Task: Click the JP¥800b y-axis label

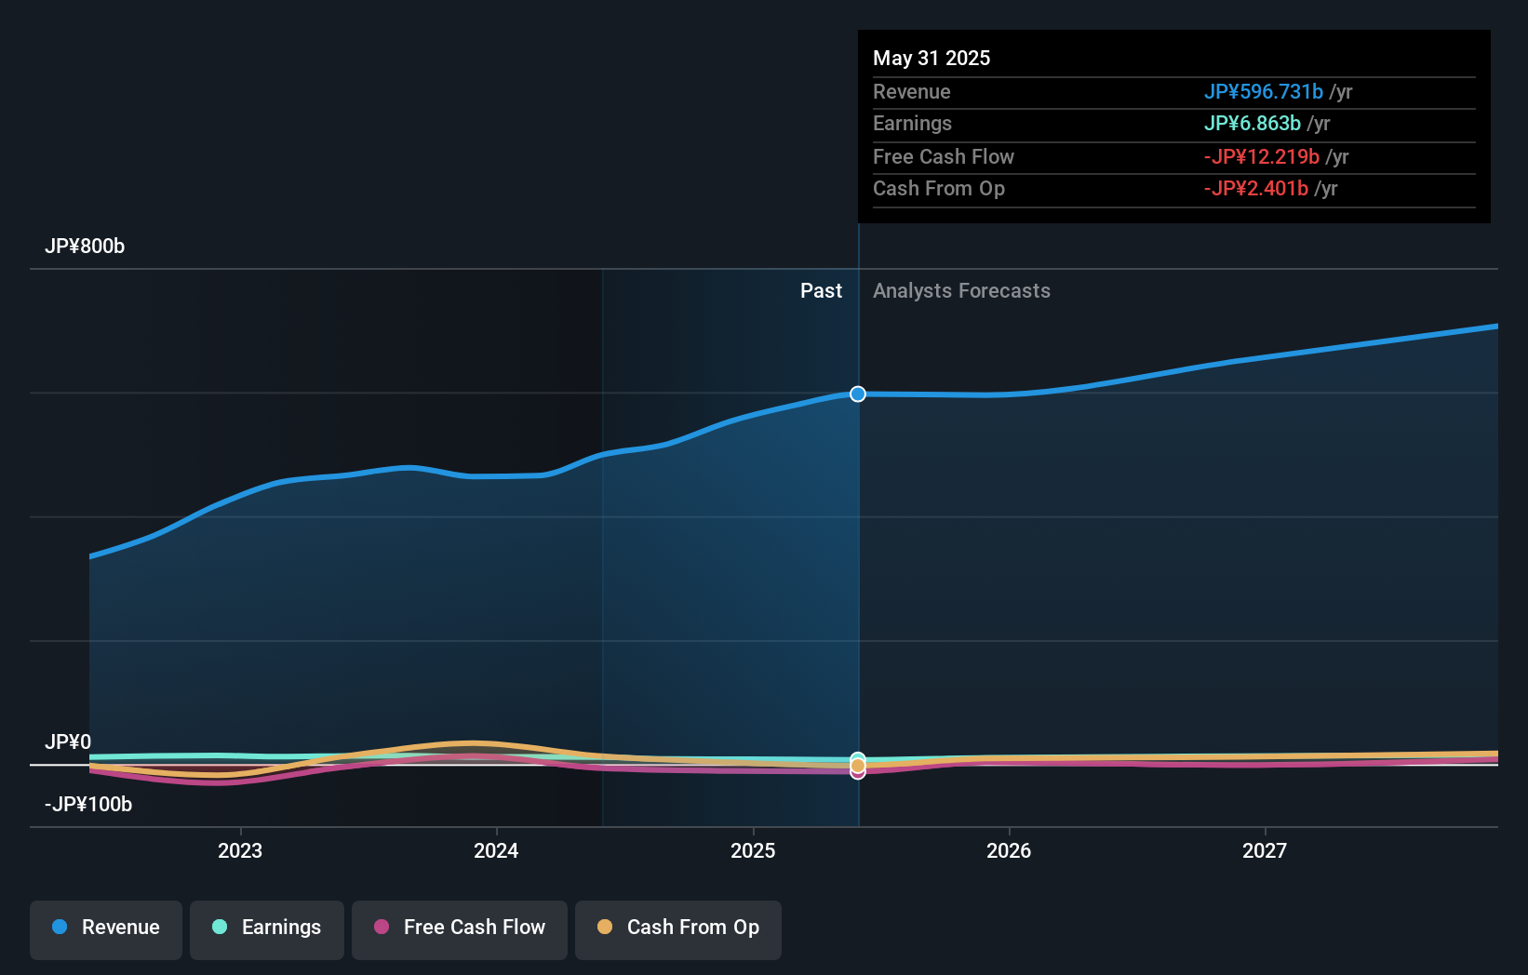Action: (x=85, y=247)
